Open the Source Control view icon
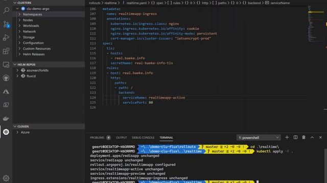Image resolution: width=327 pixels, height=183 pixels. click(6, 24)
